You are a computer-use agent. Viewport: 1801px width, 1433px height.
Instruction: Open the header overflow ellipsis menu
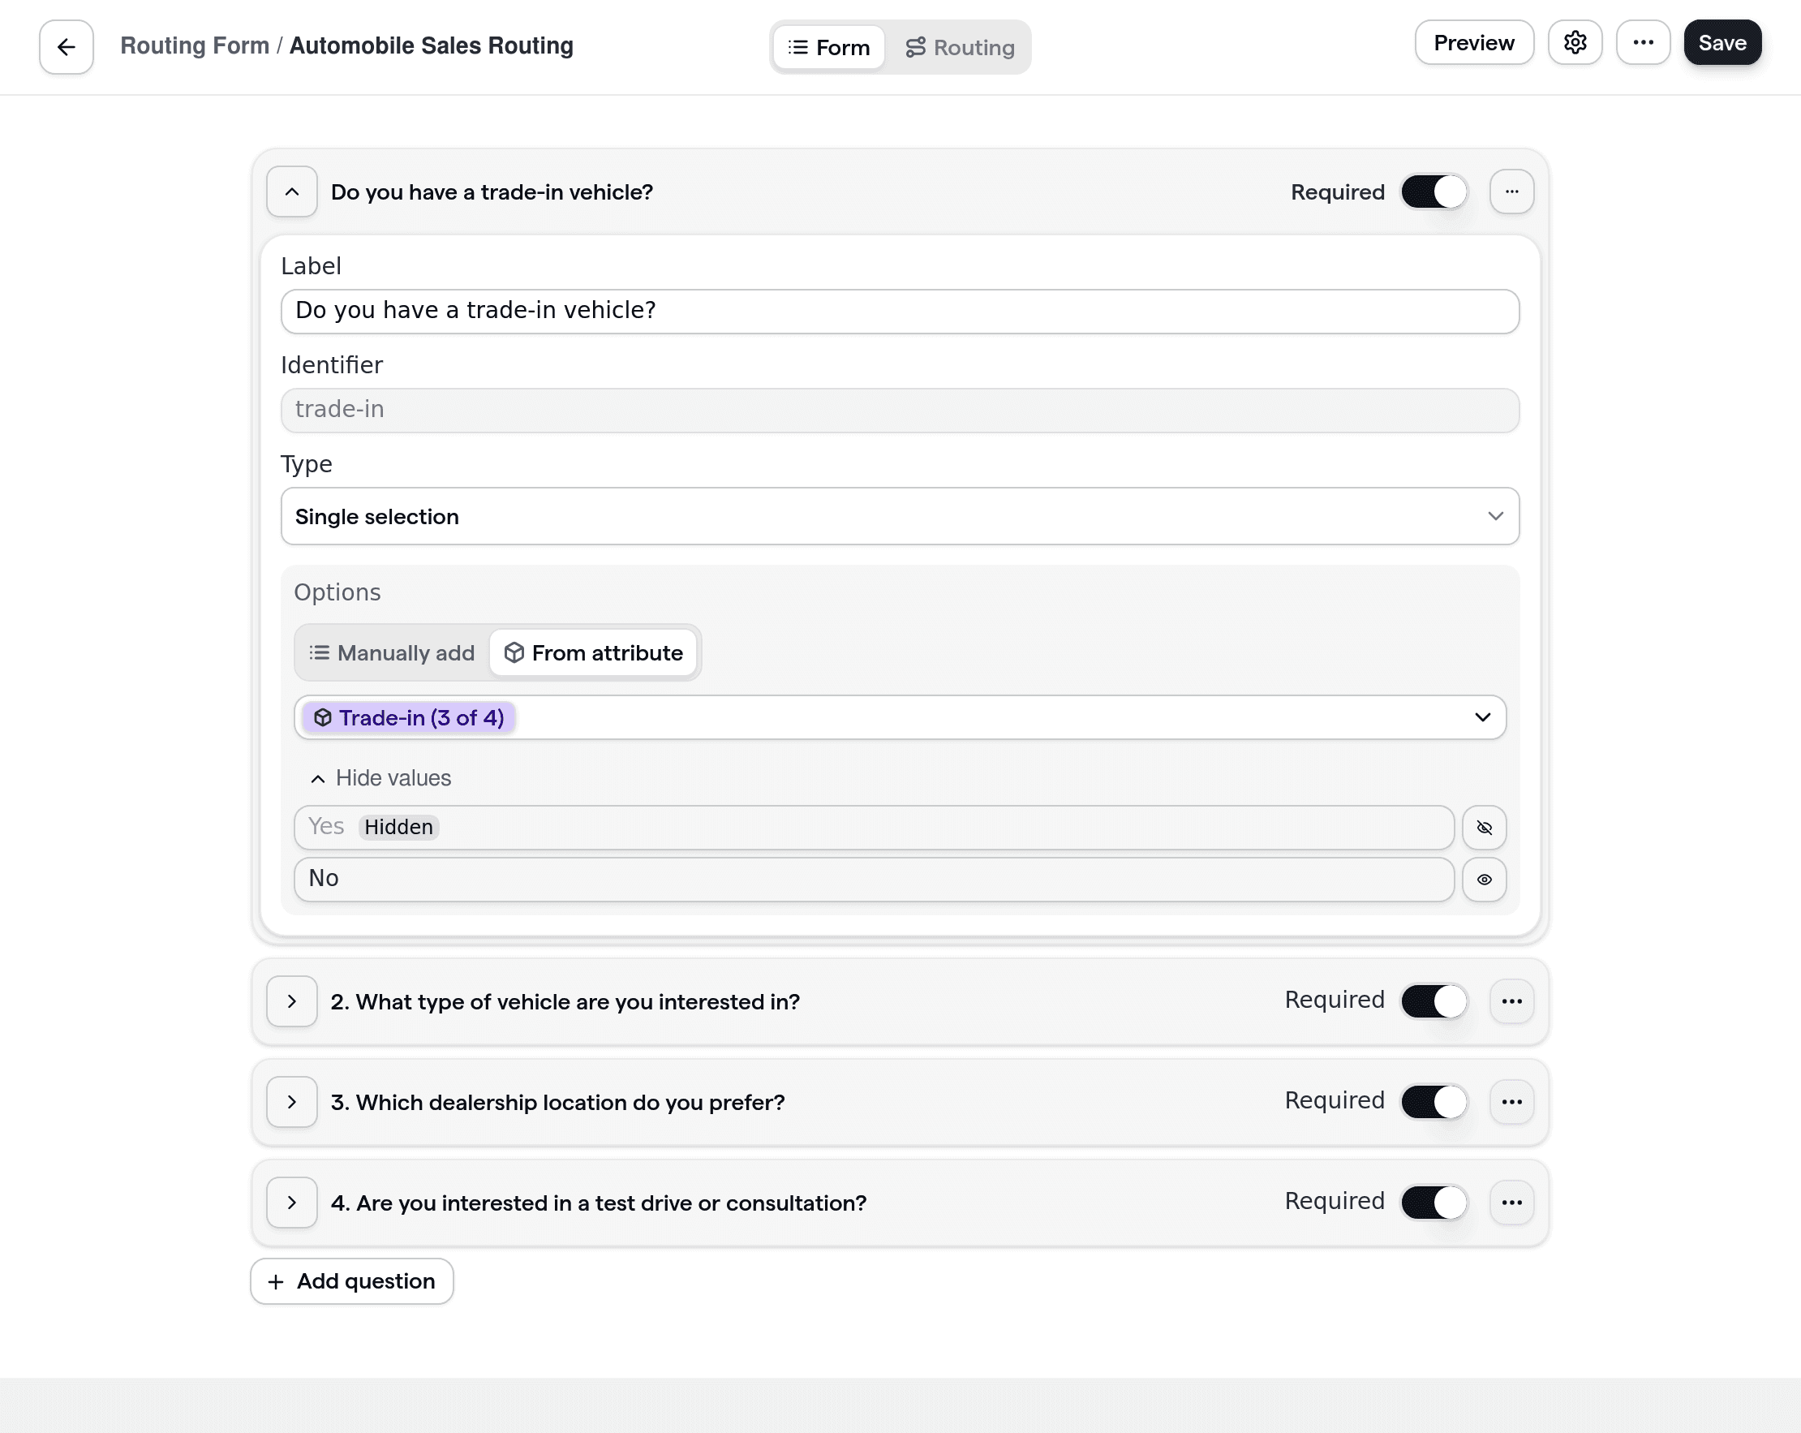pyautogui.click(x=1643, y=41)
